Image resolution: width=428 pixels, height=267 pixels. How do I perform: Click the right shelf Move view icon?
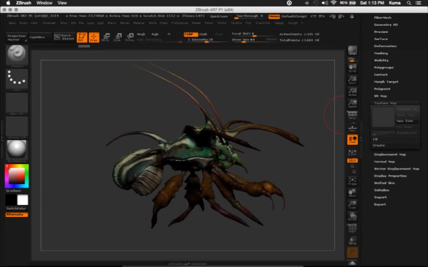point(352,193)
